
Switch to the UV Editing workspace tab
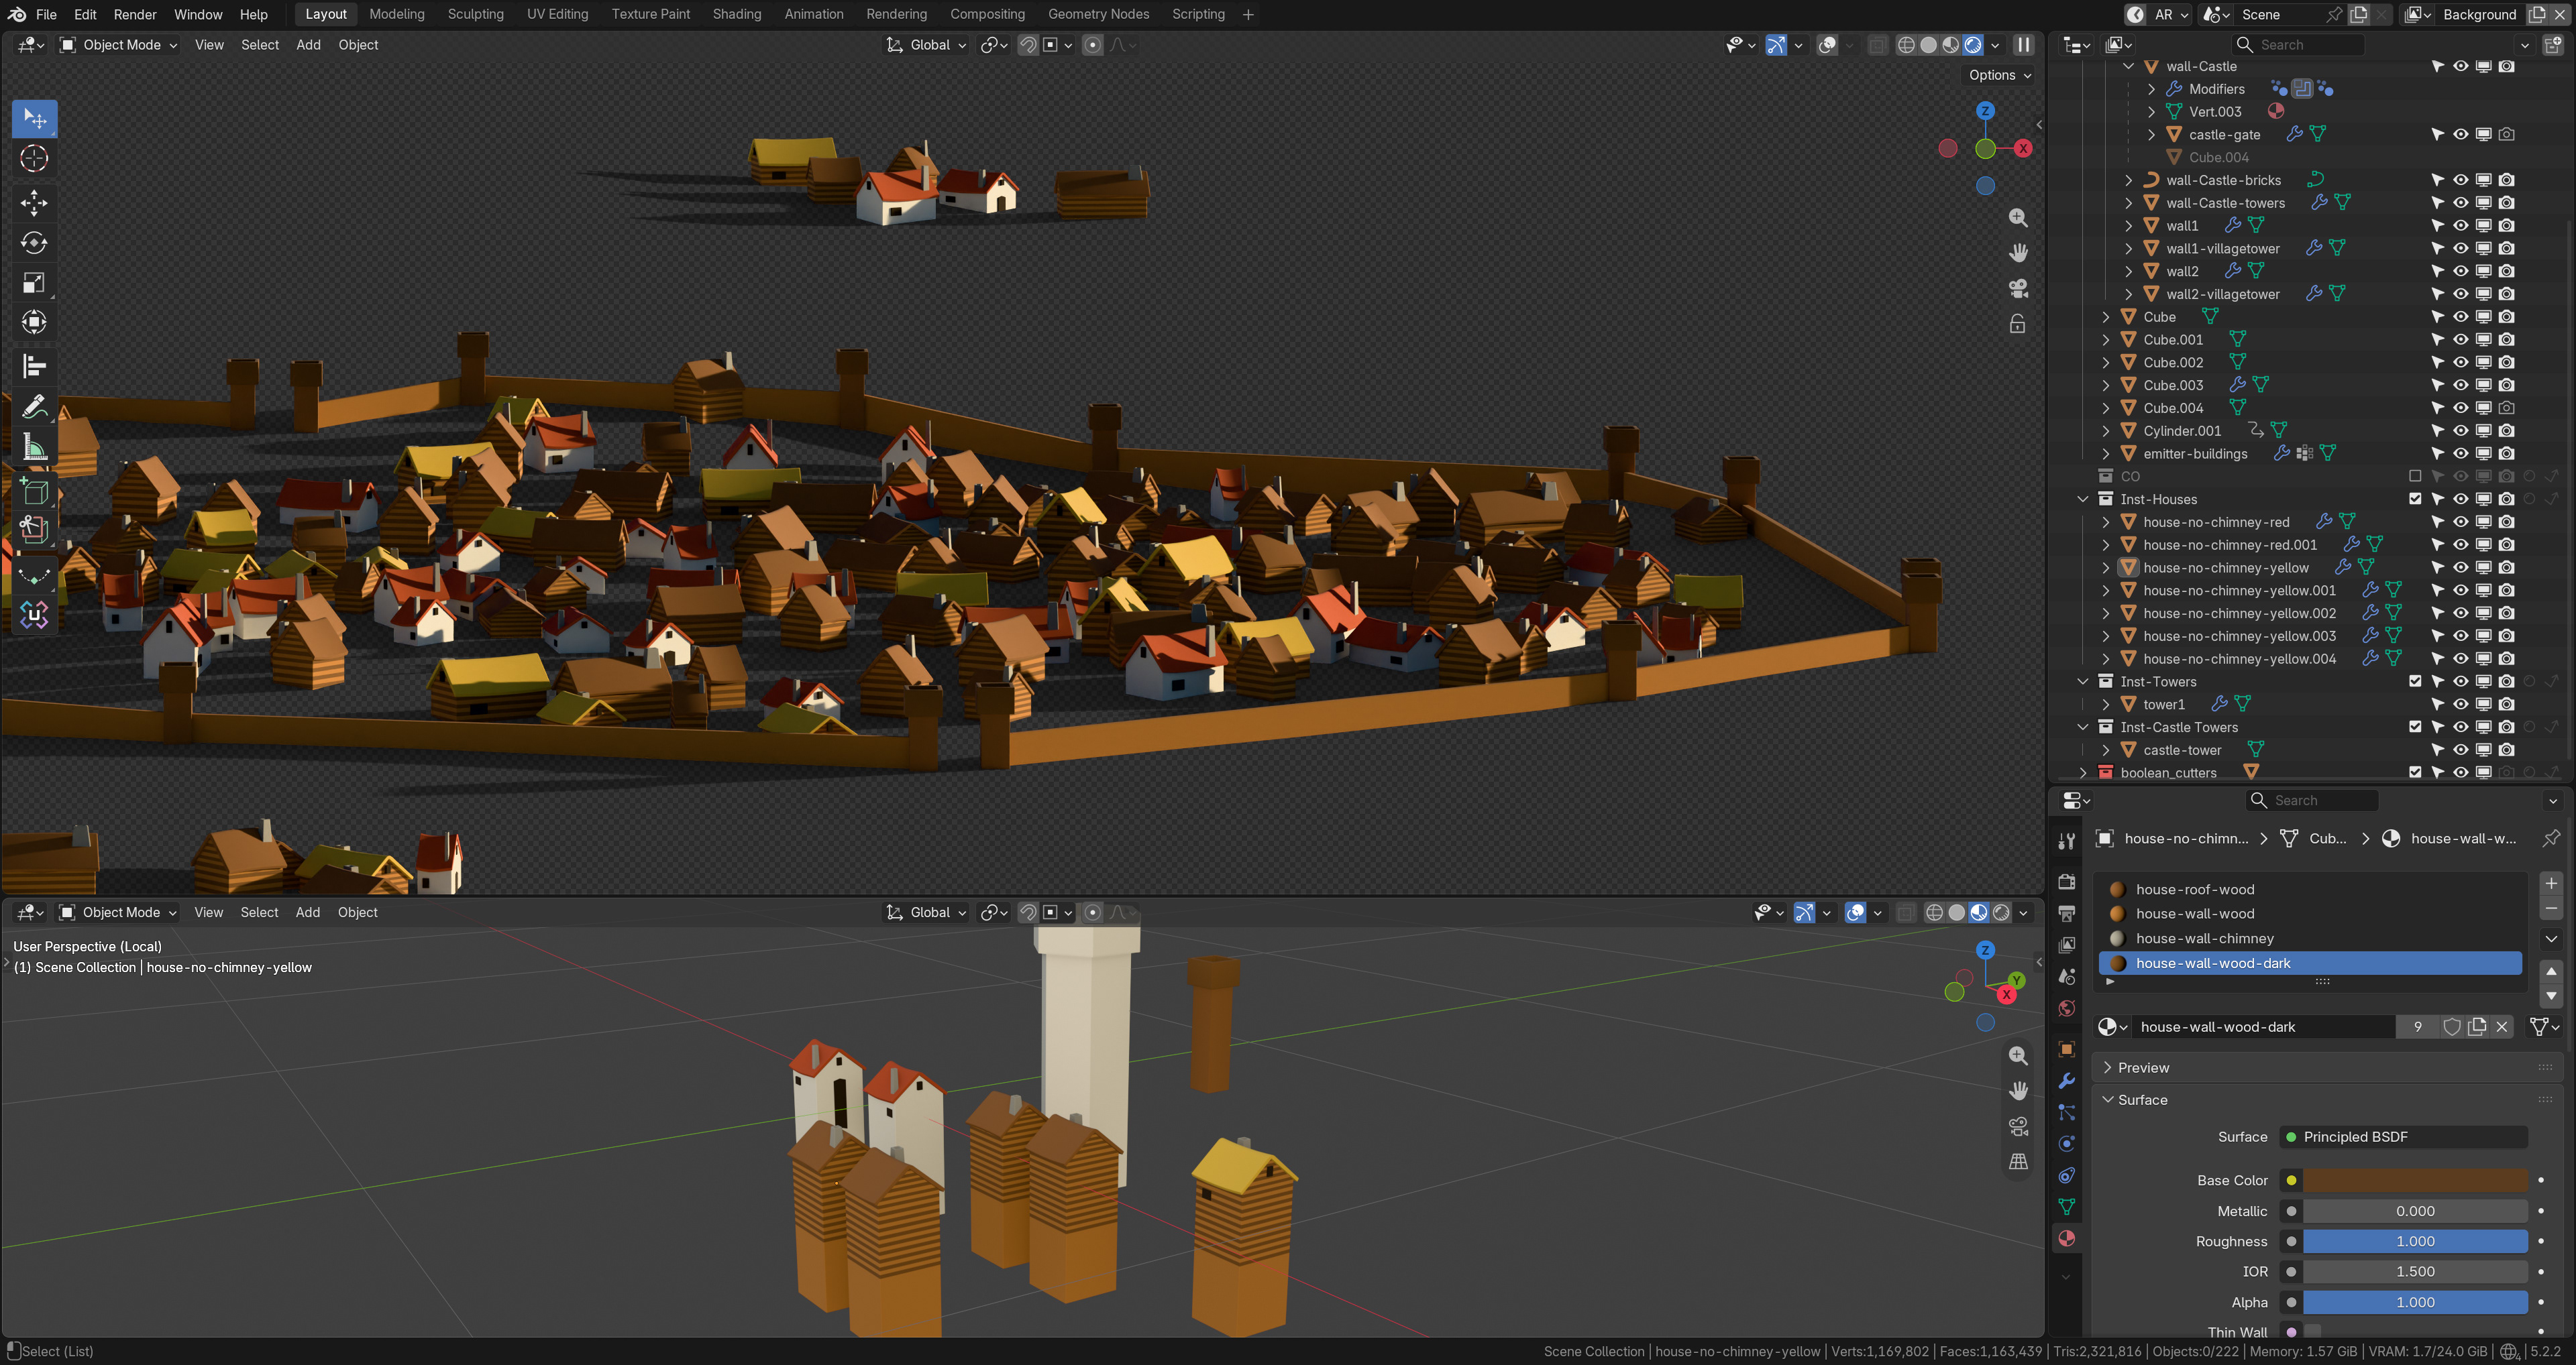point(557,14)
